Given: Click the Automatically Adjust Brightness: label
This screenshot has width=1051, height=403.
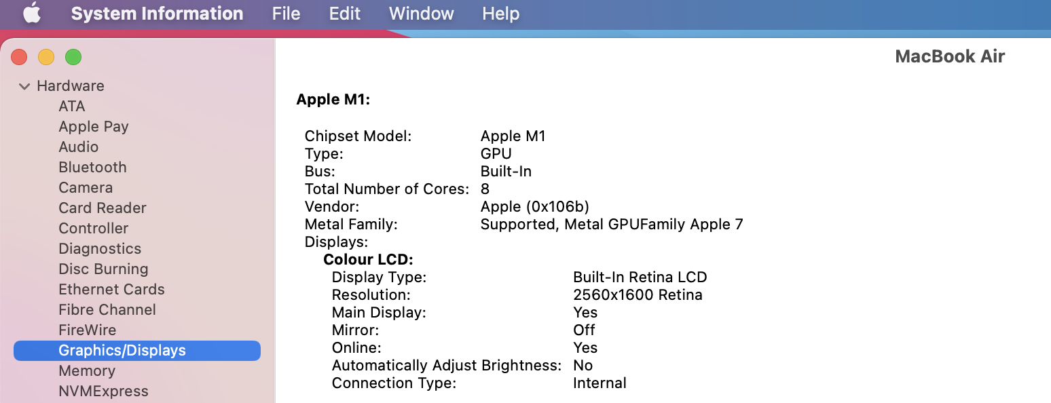Looking at the screenshot, I should point(447,365).
